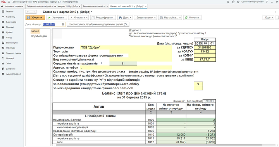Select Службові дані in the sections list
This screenshot has height=147, width=279.
pos(39,36)
